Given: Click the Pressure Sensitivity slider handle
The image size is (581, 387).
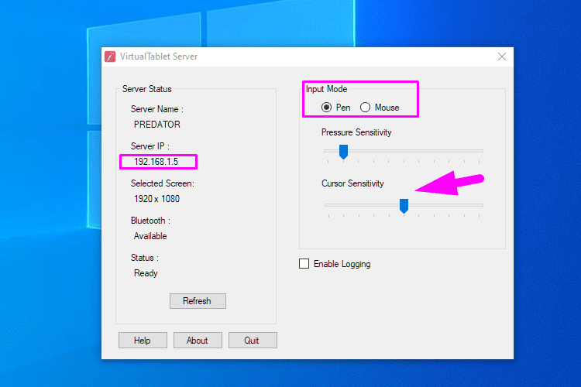Looking at the screenshot, I should [343, 152].
